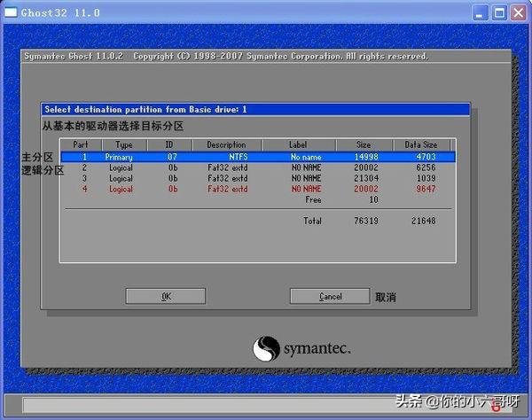The width and height of the screenshot is (532, 420).
Task: Click the Size column header
Action: (x=364, y=144)
